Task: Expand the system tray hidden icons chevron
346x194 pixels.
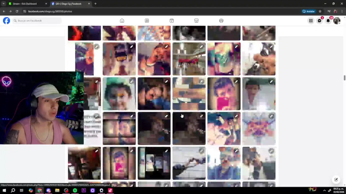Action: [324, 190]
